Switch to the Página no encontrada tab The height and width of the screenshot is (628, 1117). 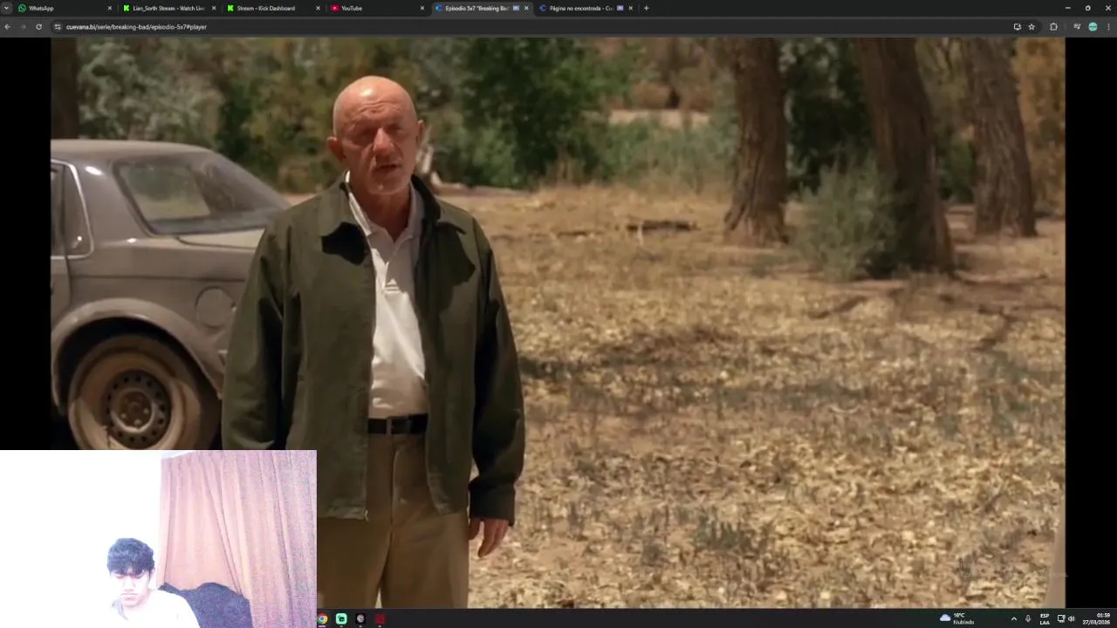click(586, 8)
